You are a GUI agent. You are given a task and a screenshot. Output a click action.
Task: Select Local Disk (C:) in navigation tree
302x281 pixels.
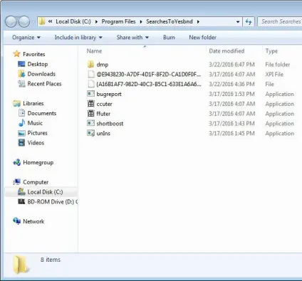point(45,192)
